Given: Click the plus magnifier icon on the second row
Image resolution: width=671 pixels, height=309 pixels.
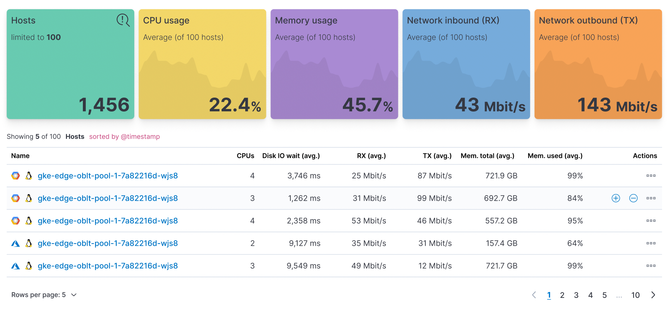Looking at the screenshot, I should pos(615,198).
